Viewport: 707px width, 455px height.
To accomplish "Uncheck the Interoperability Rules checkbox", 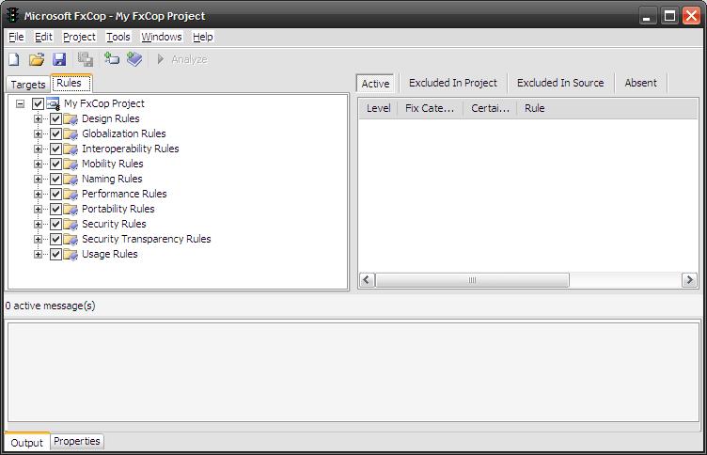I will (55, 149).
